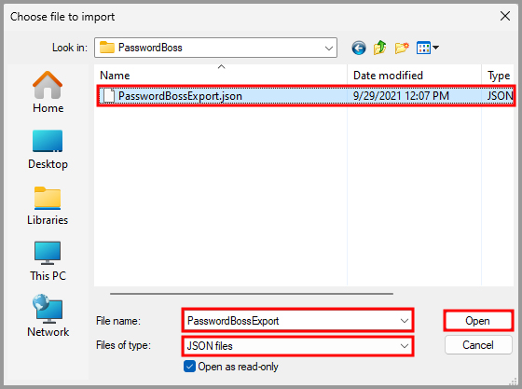Image resolution: width=522 pixels, height=389 pixels.
Task: Expand the File name dropdown arrow
Action: click(405, 321)
